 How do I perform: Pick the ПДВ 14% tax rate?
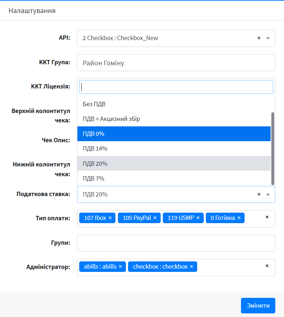95,149
